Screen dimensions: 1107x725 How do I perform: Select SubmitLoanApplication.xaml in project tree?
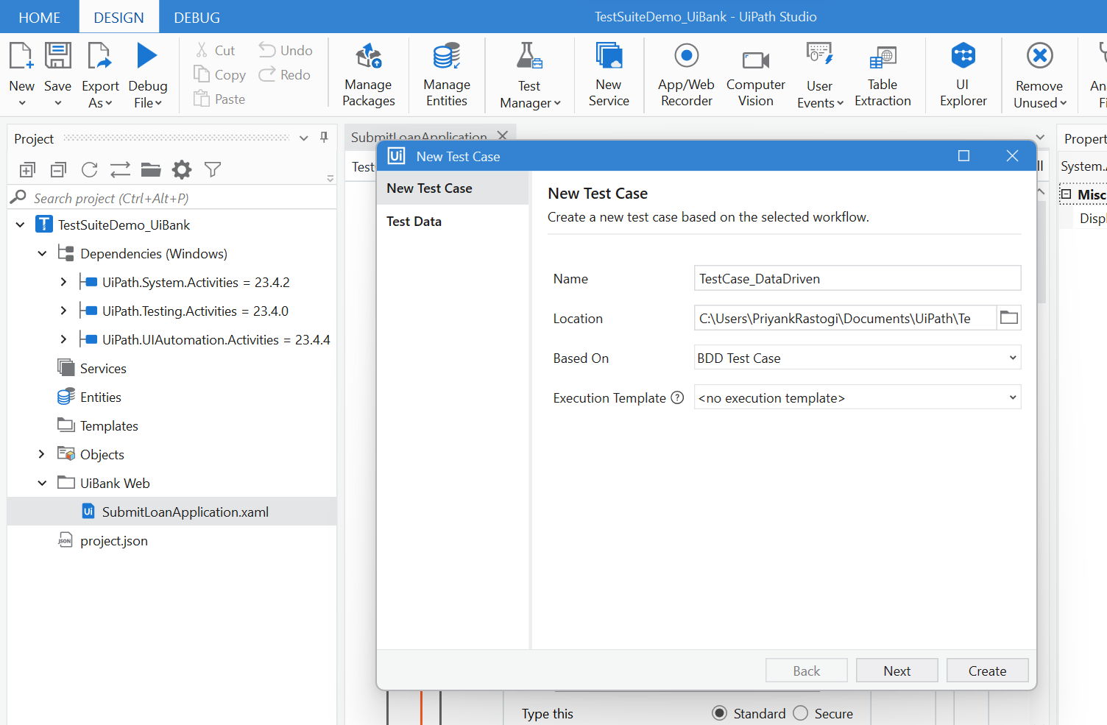click(x=172, y=512)
